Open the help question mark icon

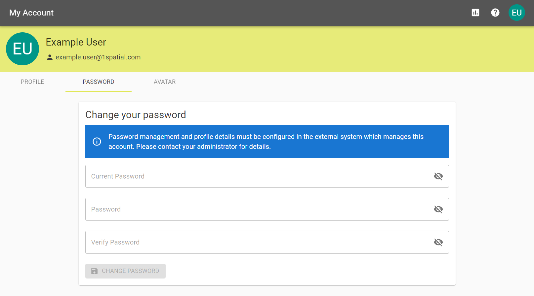pyautogui.click(x=495, y=13)
